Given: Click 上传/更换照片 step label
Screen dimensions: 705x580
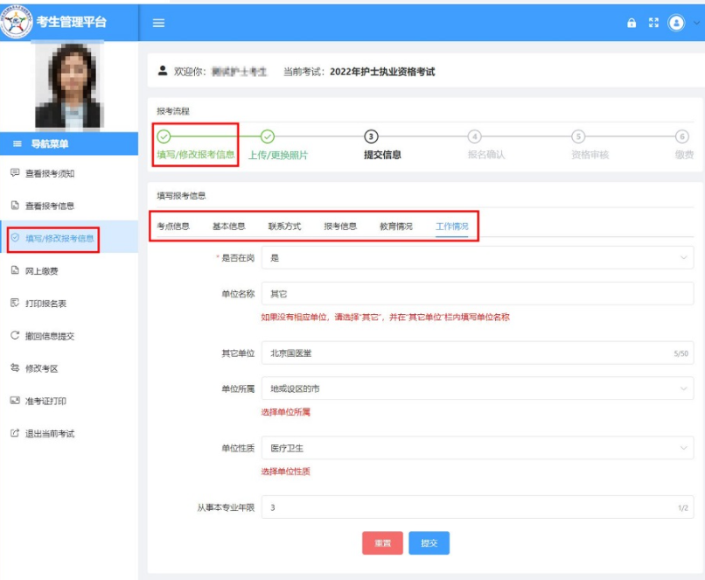Looking at the screenshot, I should tap(278, 155).
